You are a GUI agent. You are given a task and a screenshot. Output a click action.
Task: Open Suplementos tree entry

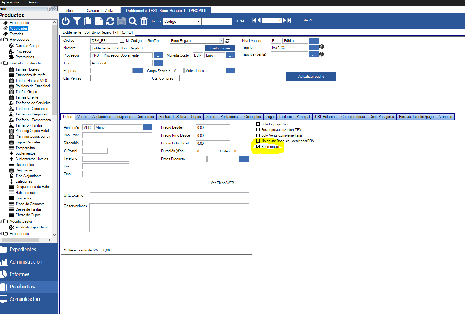pyautogui.click(x=26, y=153)
